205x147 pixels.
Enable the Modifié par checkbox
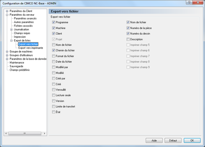click(x=53, y=67)
